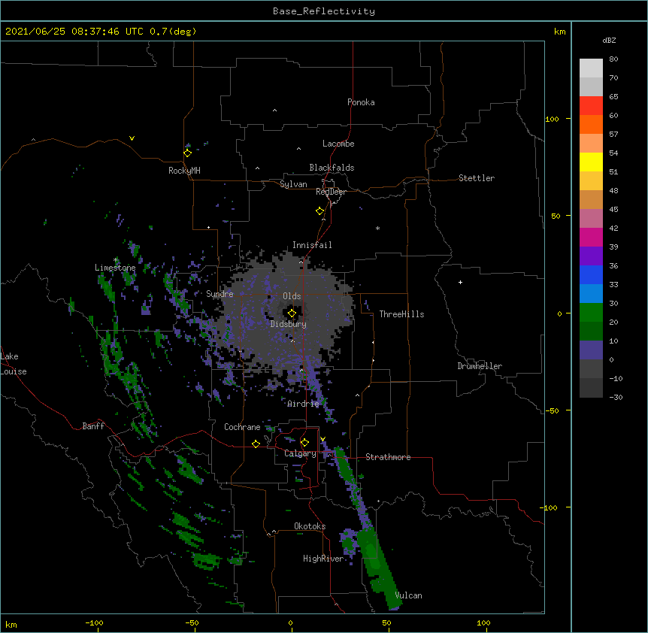Pick the purple 36-39 dBZ legend swatch
The image size is (648, 633).
tap(591, 256)
